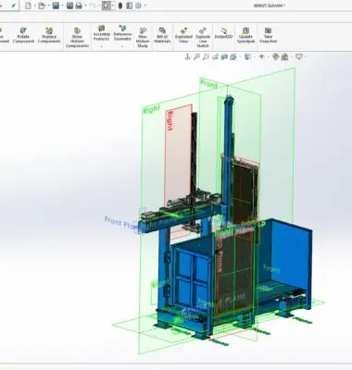Viewport: 352px width, 370px height.
Task: Click the Save icon in quick toolbar
Action: [56, 6]
